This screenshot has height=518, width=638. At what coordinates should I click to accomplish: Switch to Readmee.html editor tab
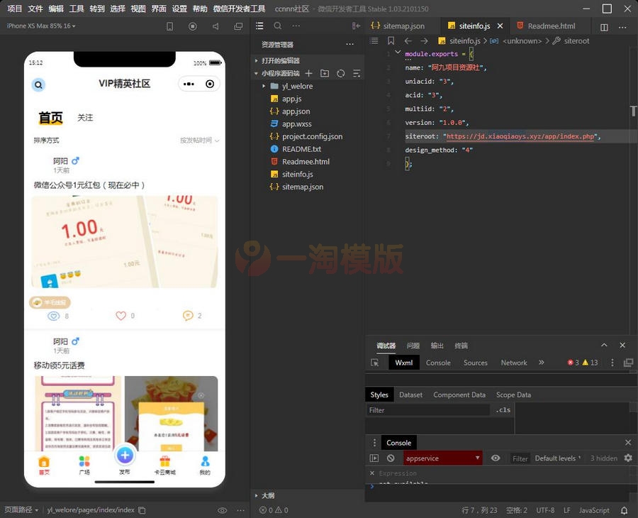point(546,26)
